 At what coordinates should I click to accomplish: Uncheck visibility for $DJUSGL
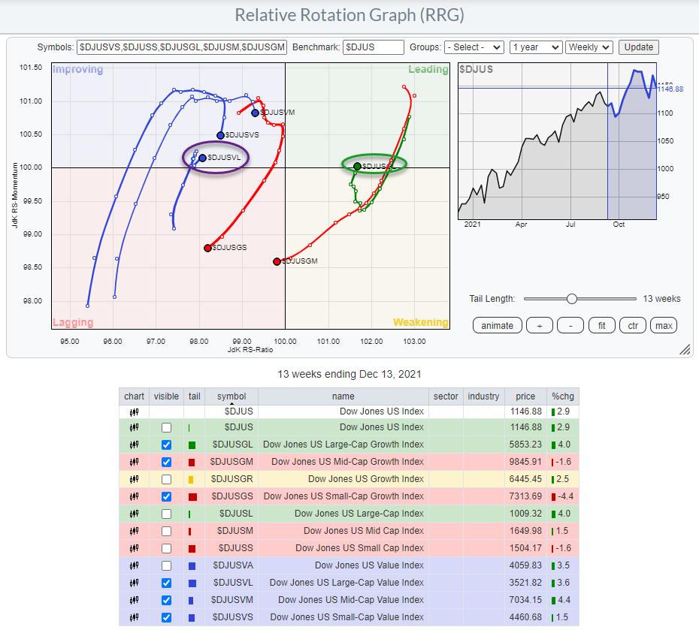pyautogui.click(x=166, y=445)
